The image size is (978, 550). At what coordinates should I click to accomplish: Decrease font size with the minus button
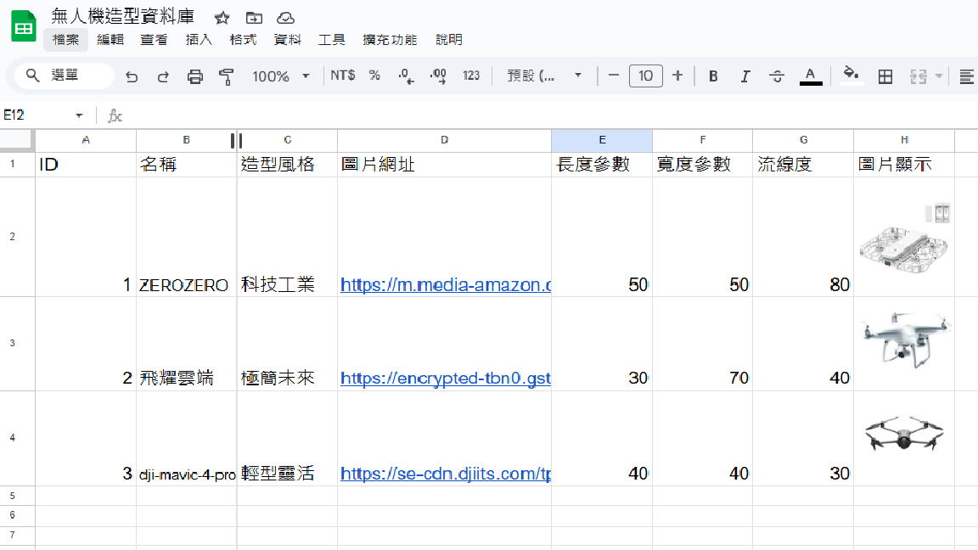click(614, 76)
